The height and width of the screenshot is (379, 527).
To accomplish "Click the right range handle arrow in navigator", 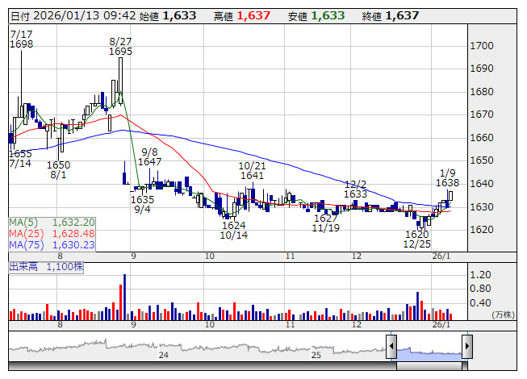I will tap(467, 346).
